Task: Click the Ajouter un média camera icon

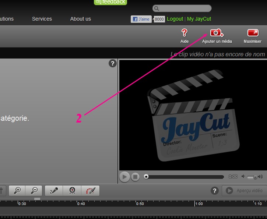Action: 217,33
